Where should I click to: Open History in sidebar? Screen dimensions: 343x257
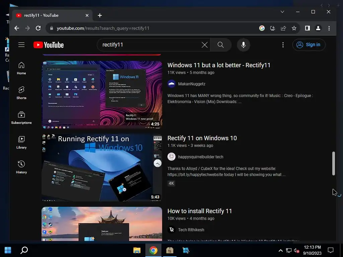coord(21,167)
